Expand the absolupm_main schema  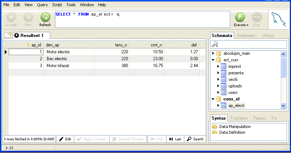pyautogui.click(x=213, y=54)
